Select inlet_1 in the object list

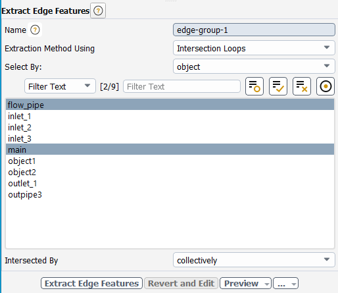(x=170, y=116)
